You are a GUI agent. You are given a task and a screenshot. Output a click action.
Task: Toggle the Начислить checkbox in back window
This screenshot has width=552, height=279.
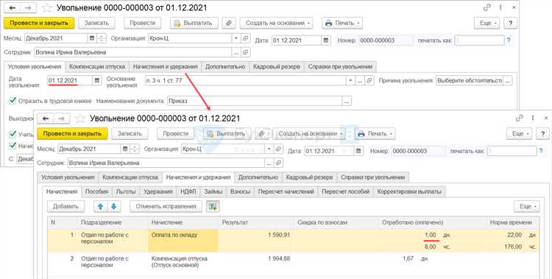click(13, 145)
